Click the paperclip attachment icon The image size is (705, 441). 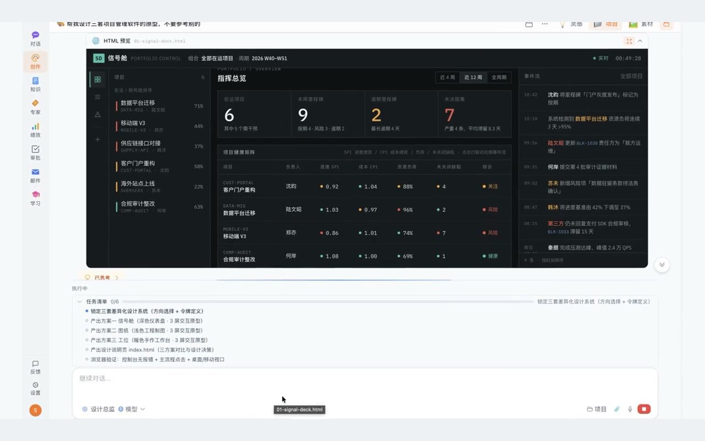pos(617,409)
